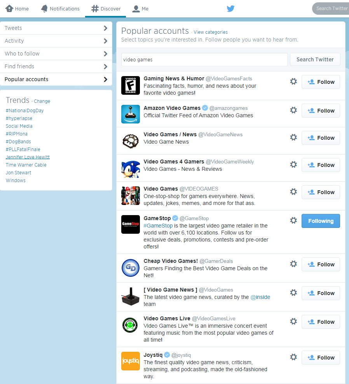The width and height of the screenshot is (349, 384).
Task: Follow Gaming News & Humor
Action: (x=321, y=82)
